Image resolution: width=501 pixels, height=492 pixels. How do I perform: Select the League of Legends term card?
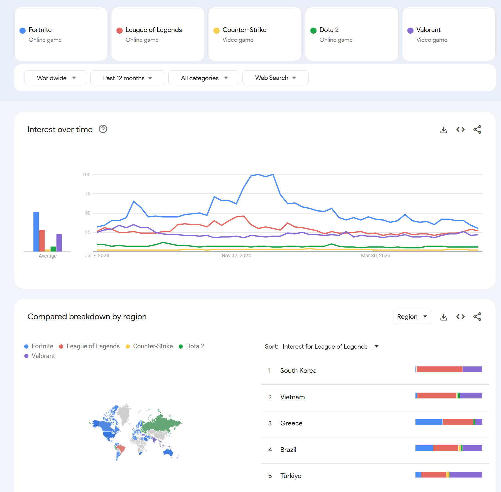(x=158, y=34)
